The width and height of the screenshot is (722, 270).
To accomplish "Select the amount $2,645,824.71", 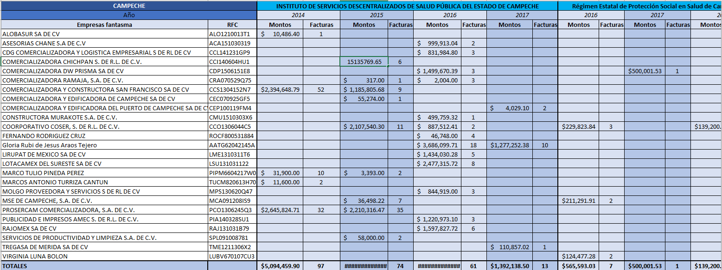I will tap(280, 210).
